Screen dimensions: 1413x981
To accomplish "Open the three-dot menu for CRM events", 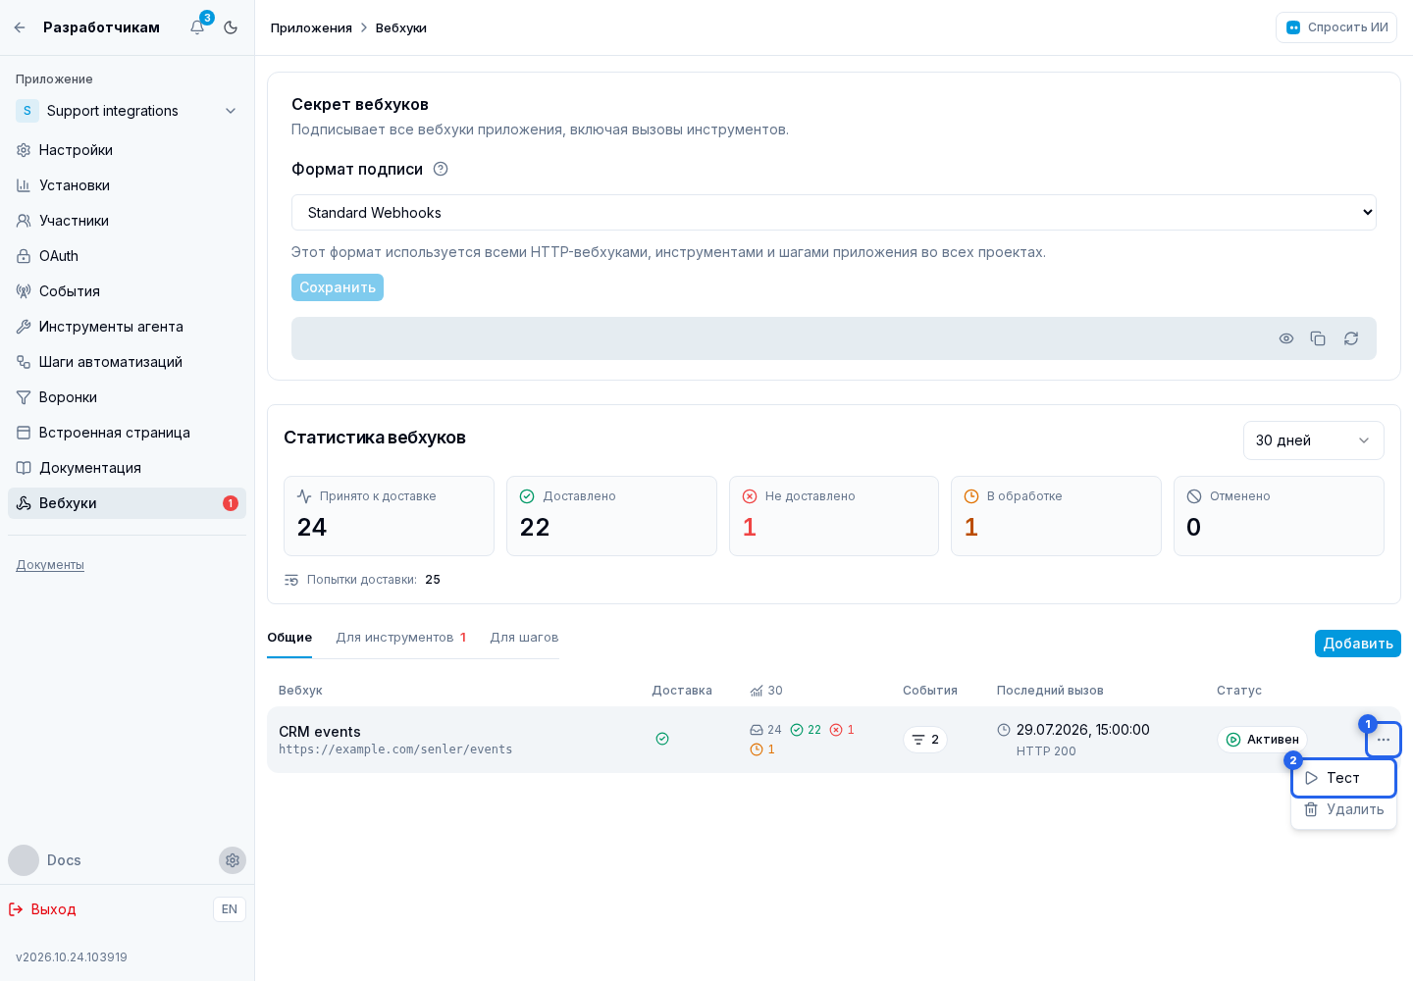I will (1384, 740).
